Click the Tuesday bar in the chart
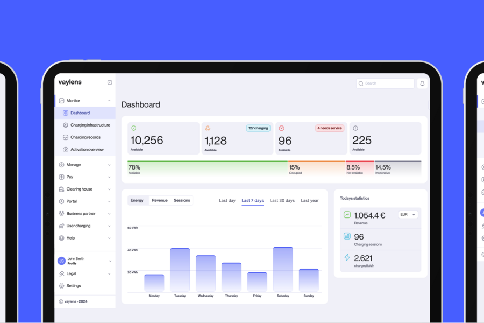This screenshot has width=484, height=323. point(180,270)
